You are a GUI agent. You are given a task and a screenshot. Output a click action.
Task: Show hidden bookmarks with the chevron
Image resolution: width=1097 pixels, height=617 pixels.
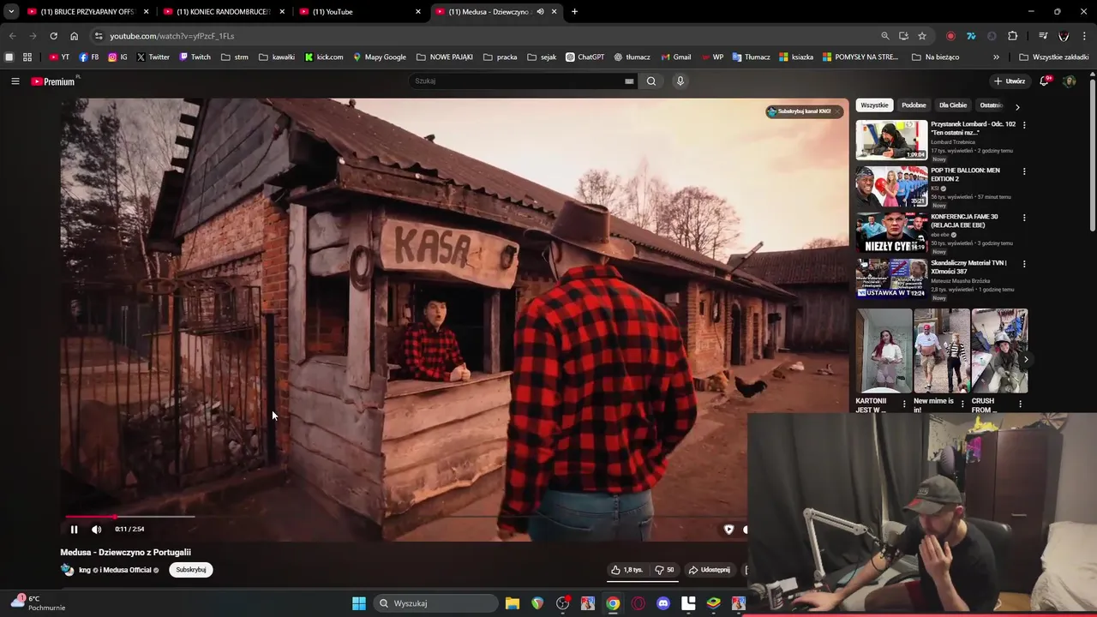(996, 57)
